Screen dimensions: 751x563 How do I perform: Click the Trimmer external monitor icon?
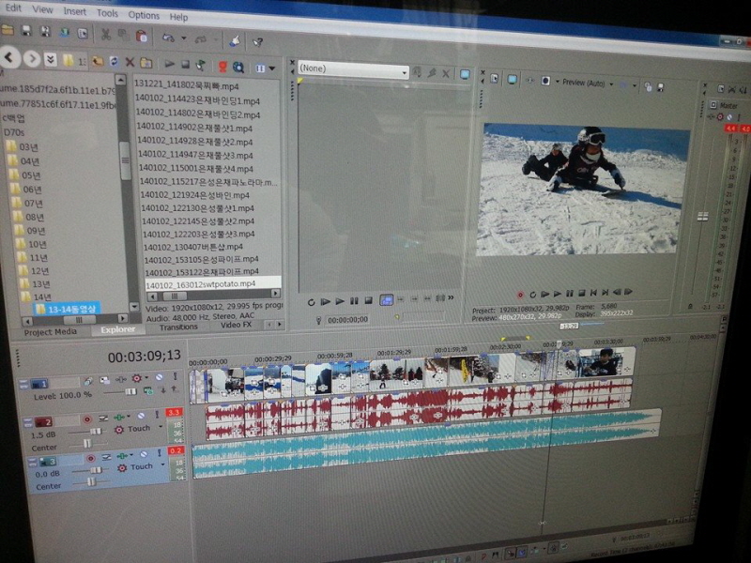(x=465, y=75)
